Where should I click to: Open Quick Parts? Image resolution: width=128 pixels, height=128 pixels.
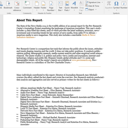click(x=67, y=6)
